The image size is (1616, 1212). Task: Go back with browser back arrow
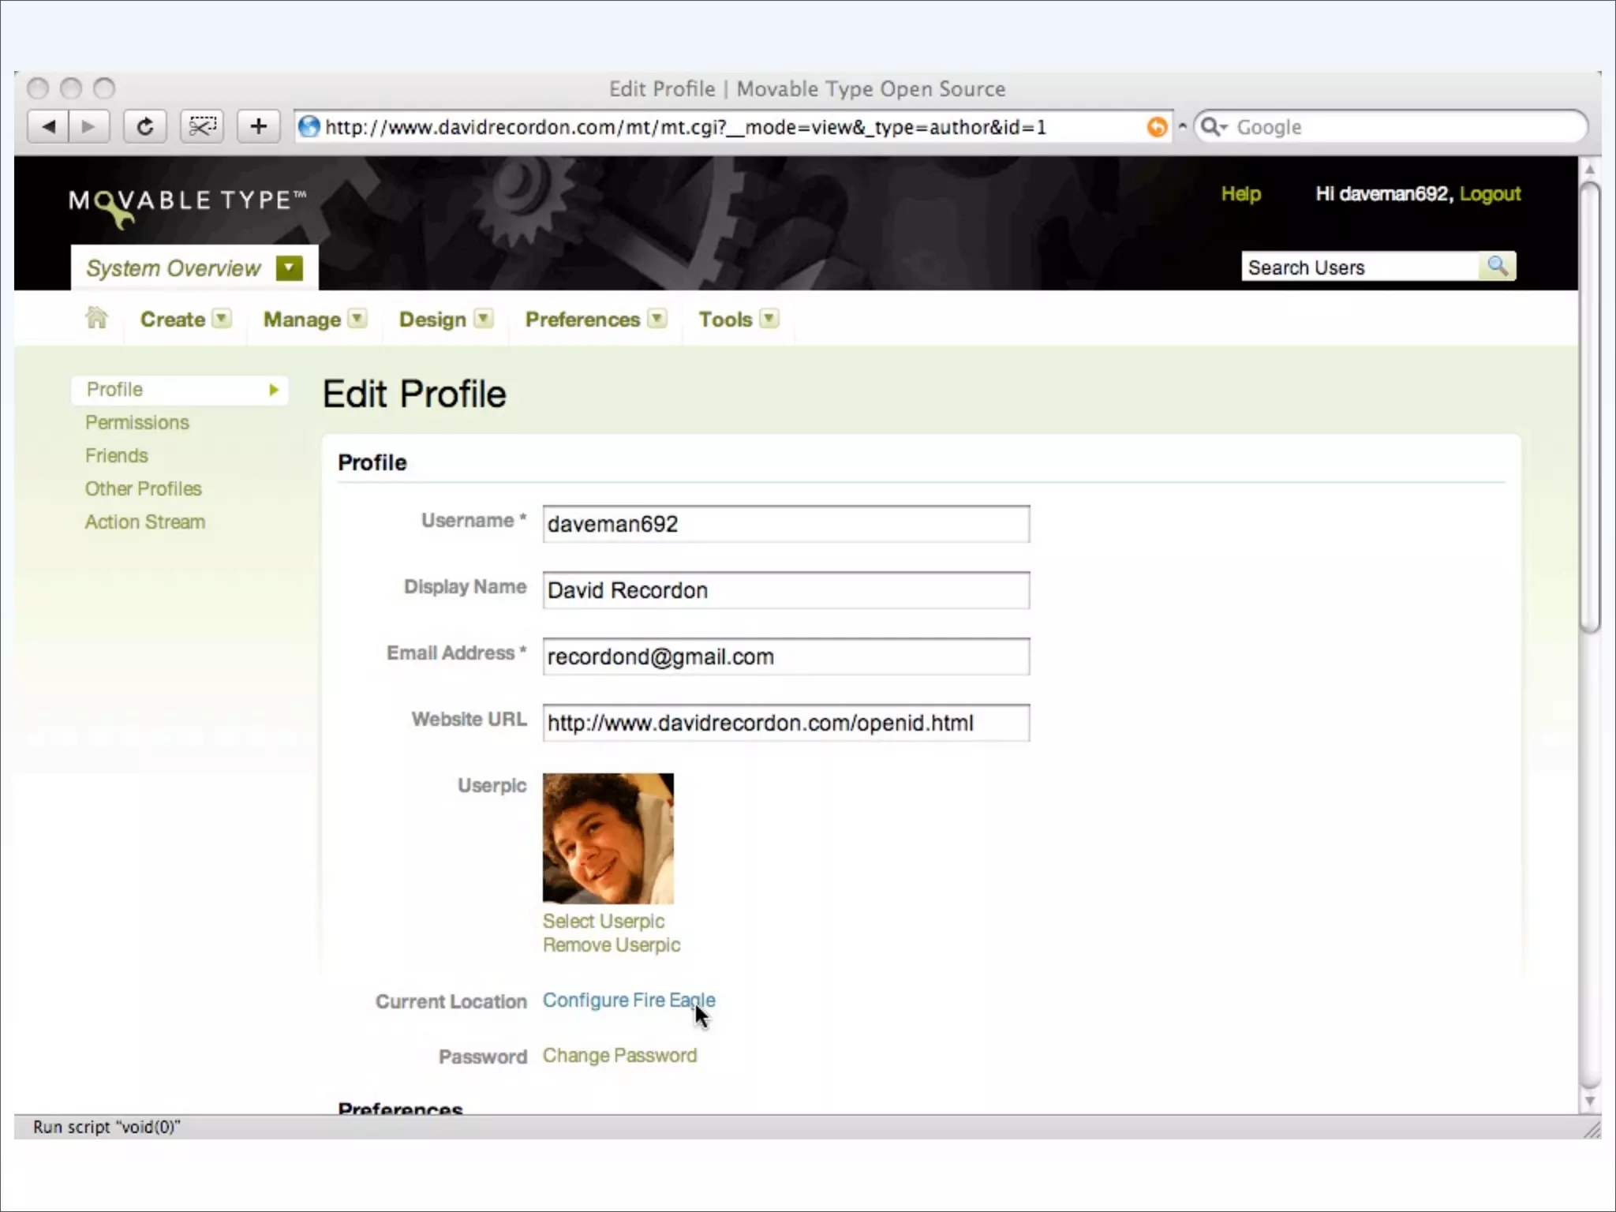click(48, 126)
